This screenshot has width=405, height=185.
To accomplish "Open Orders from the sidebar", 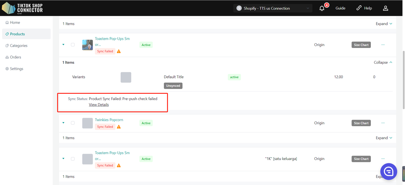I will click(x=16, y=57).
